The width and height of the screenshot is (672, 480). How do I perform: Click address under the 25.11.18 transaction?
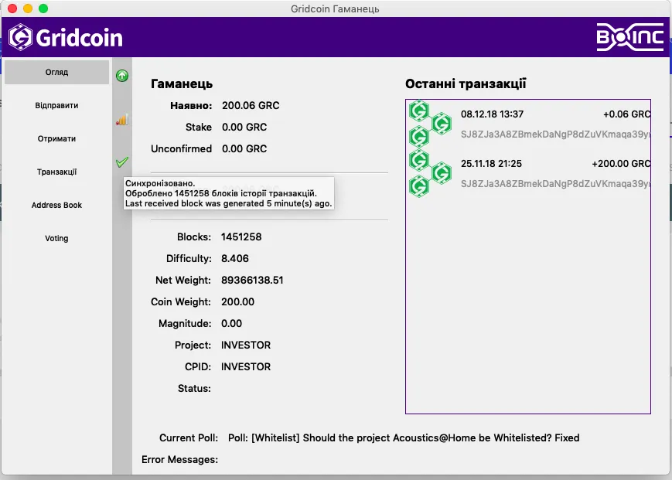[555, 184]
